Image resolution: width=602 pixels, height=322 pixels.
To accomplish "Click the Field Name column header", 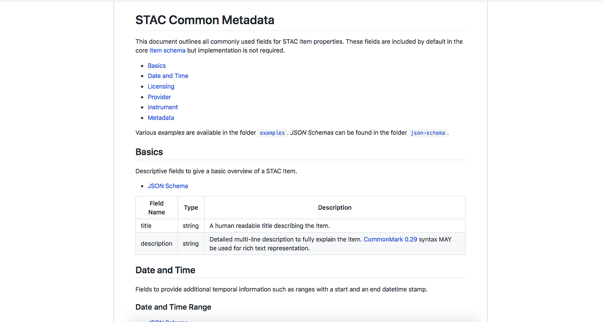I will (x=157, y=208).
